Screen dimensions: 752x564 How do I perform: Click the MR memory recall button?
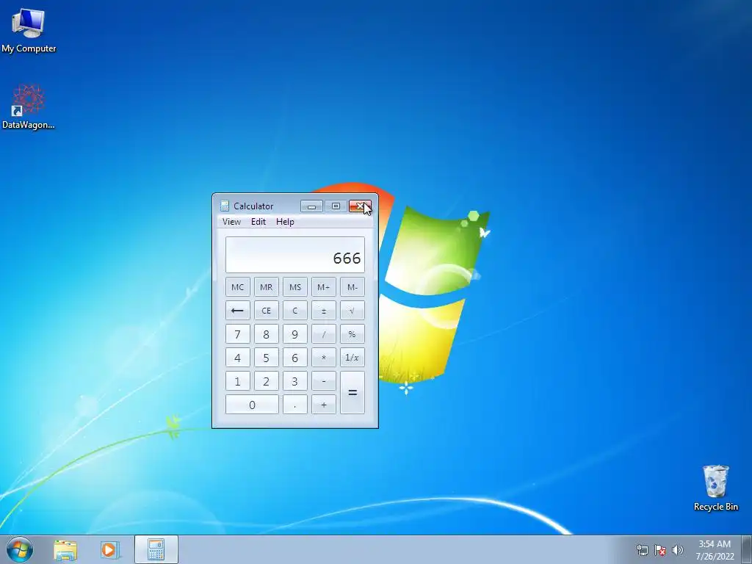tap(266, 287)
